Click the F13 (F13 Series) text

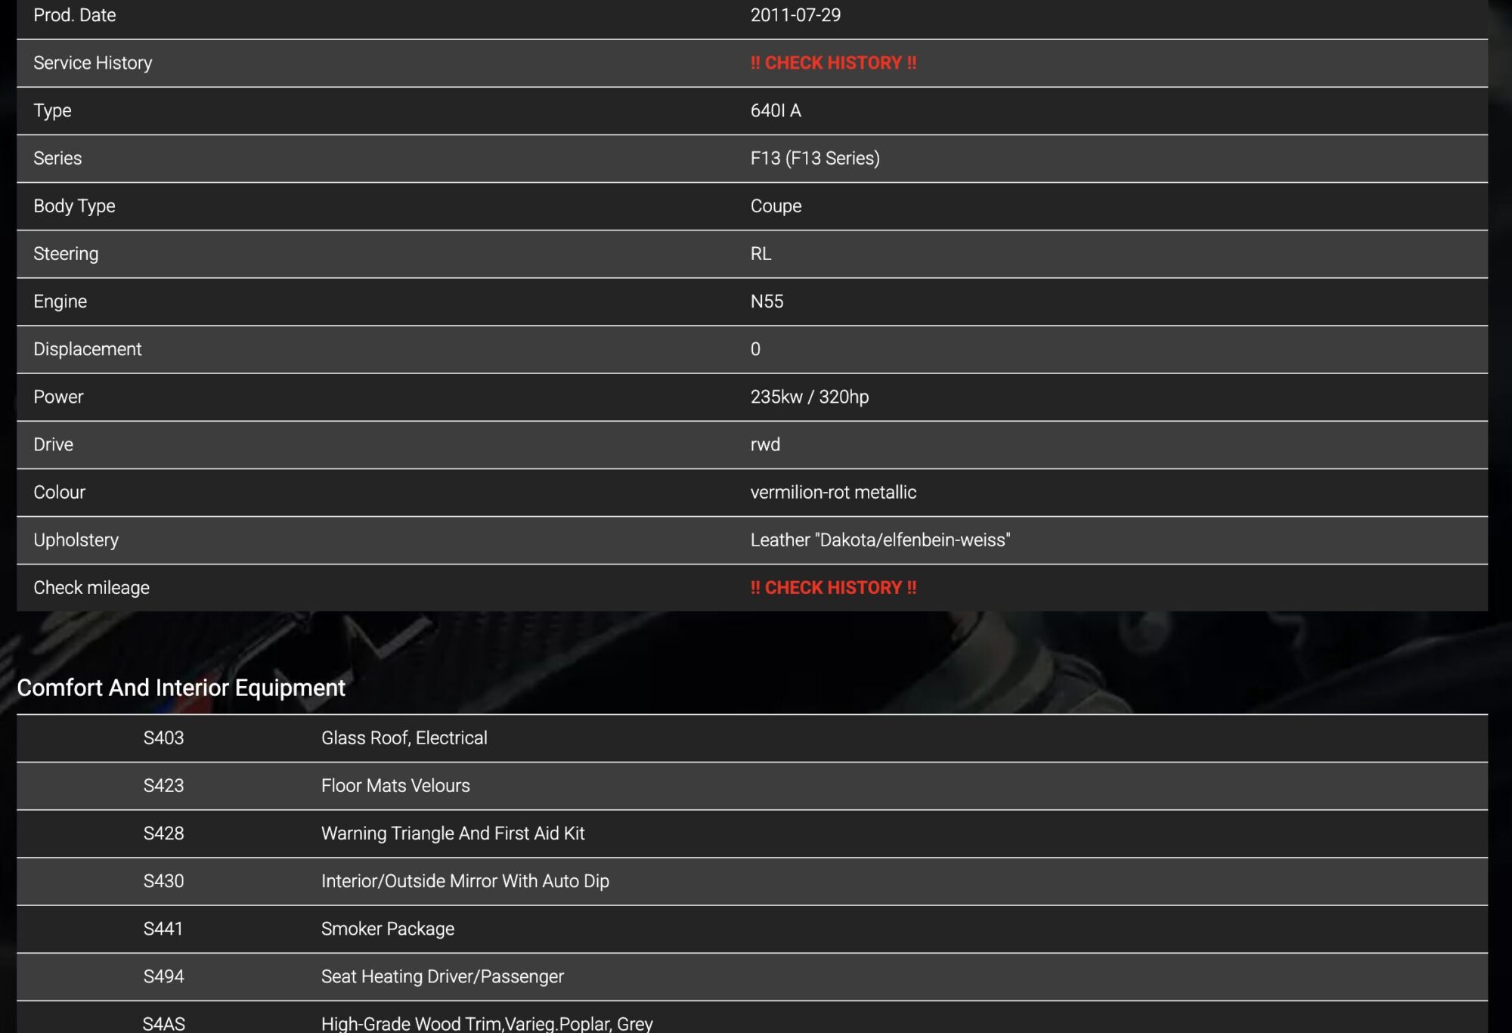pyautogui.click(x=814, y=158)
